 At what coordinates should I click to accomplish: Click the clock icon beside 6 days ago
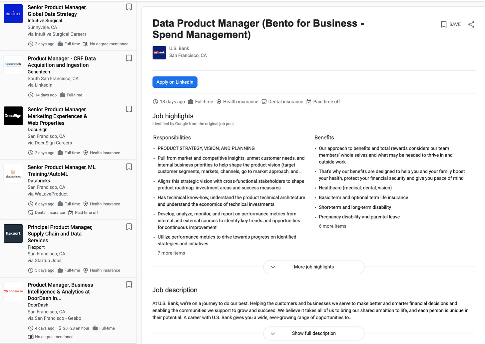[31, 204]
